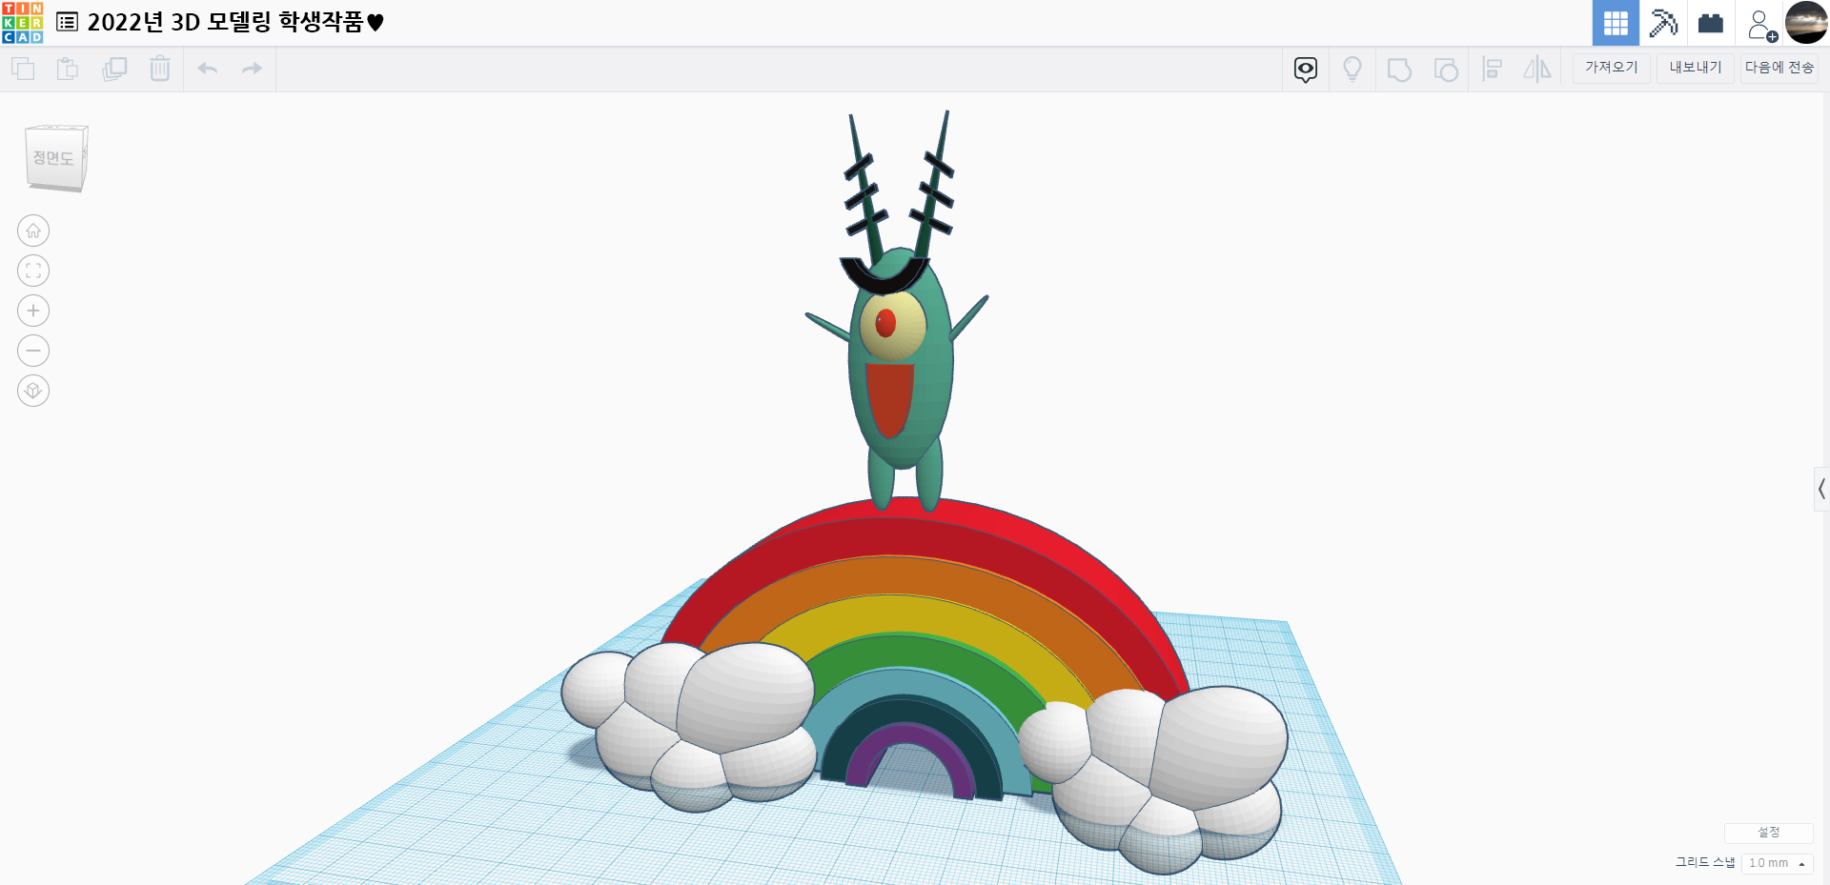Switch to 3D design grid view
1830x885 pixels.
click(x=1616, y=23)
